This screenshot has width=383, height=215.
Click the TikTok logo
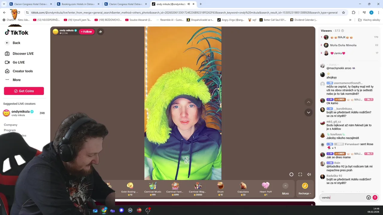point(16,32)
